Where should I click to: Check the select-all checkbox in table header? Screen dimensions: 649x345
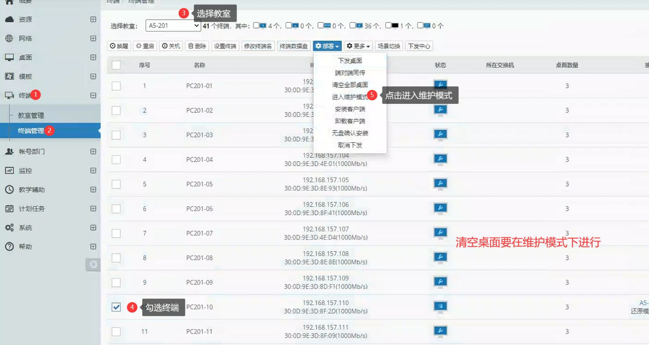coord(116,65)
